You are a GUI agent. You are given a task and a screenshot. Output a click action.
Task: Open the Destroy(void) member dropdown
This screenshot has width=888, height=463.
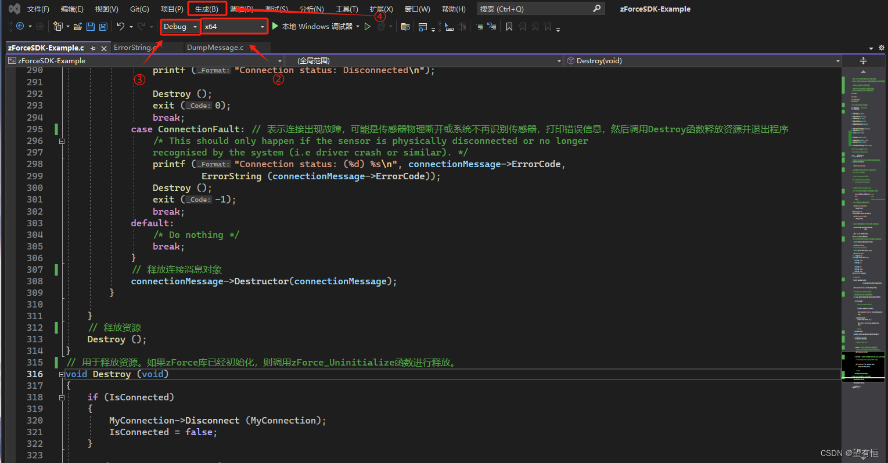point(703,61)
